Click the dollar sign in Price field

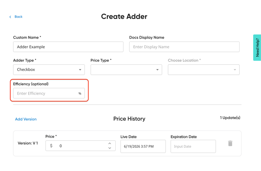click(x=51, y=146)
